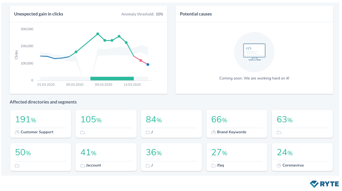Click the Potential causes heading
Screen dimensions: 342x191
click(x=196, y=14)
